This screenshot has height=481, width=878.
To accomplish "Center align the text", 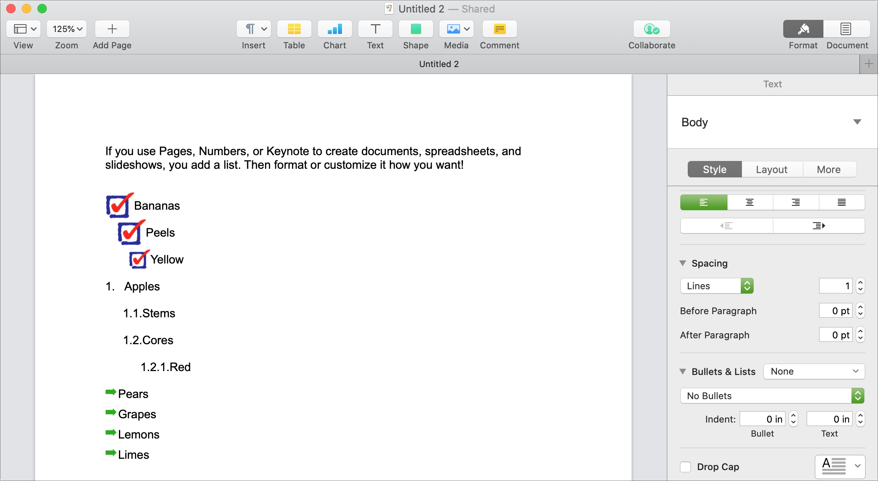I will coord(750,202).
